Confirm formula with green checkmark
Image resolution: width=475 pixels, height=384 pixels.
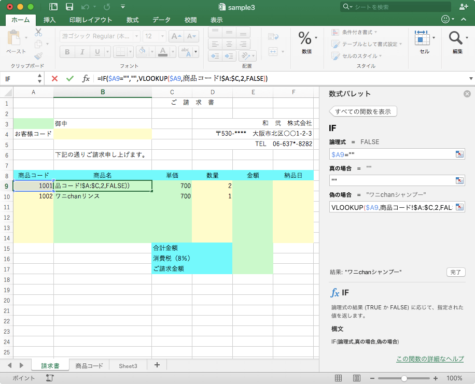[70, 79]
